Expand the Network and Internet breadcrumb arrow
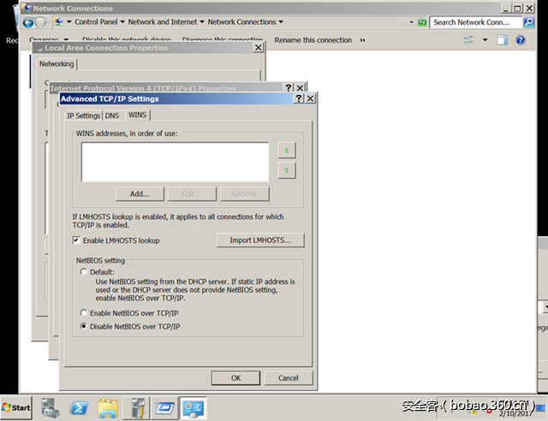Viewport: 548px width, 421px height. 202,22
